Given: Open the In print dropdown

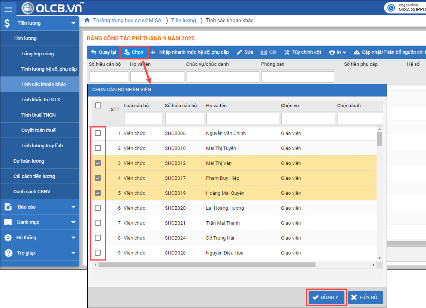Looking at the screenshot, I should coord(337,52).
